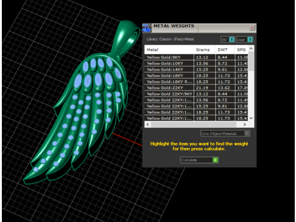Viewport: 296px width, 222px height.
Task: Click the horizontal scrollbar left arrow
Action: 147,125
